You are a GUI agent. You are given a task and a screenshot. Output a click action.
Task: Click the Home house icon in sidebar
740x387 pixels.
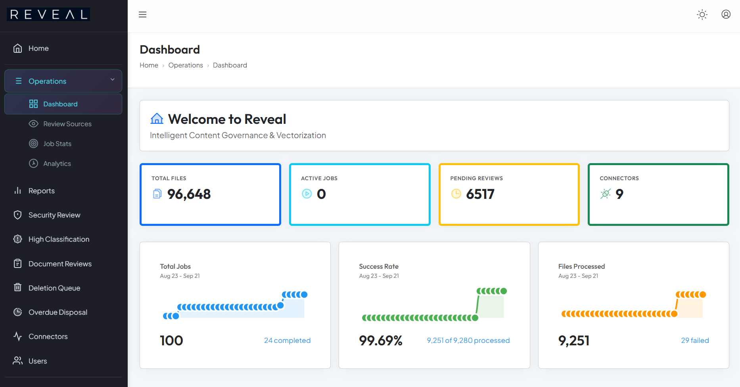click(x=17, y=48)
